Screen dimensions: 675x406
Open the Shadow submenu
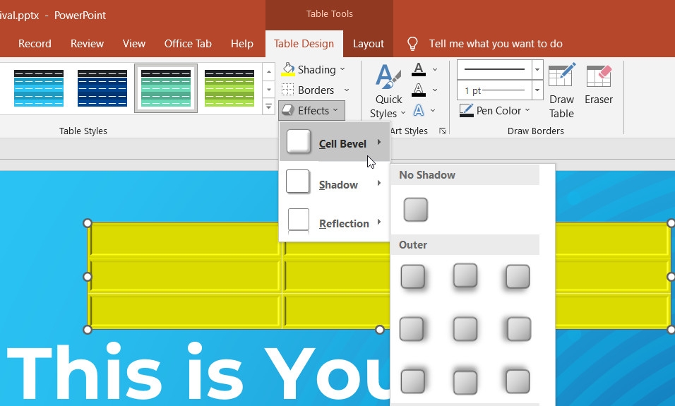[335, 184]
